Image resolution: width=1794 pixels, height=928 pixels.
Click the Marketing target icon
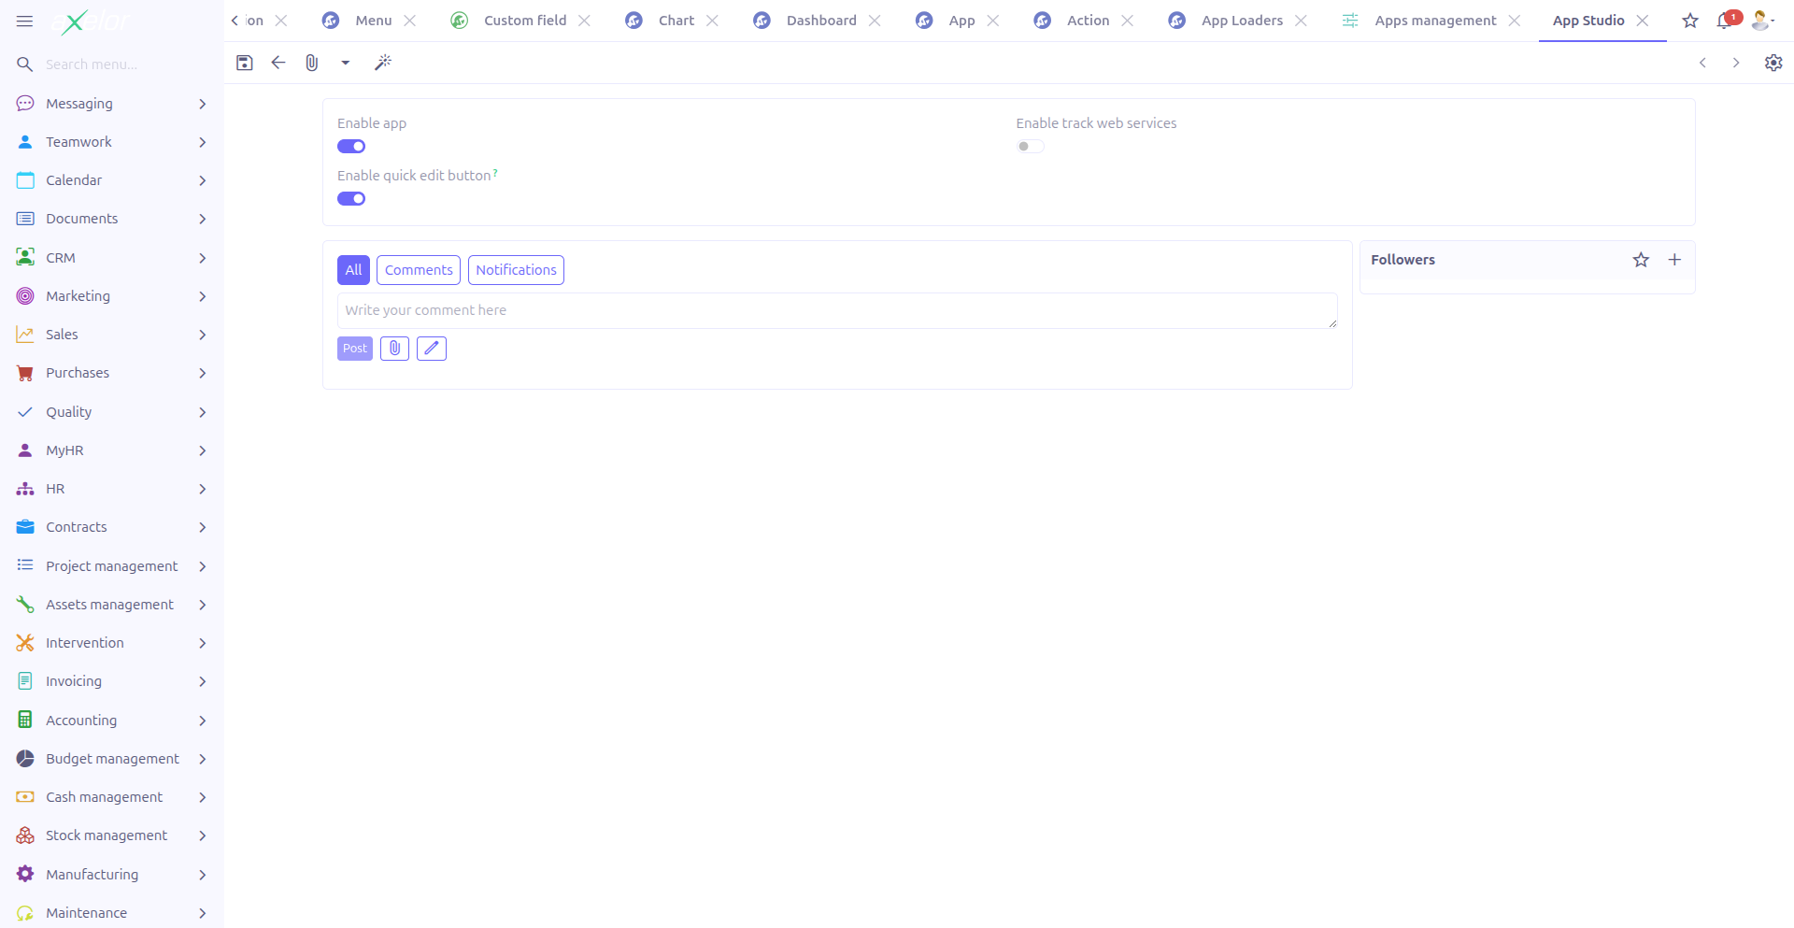click(x=25, y=296)
